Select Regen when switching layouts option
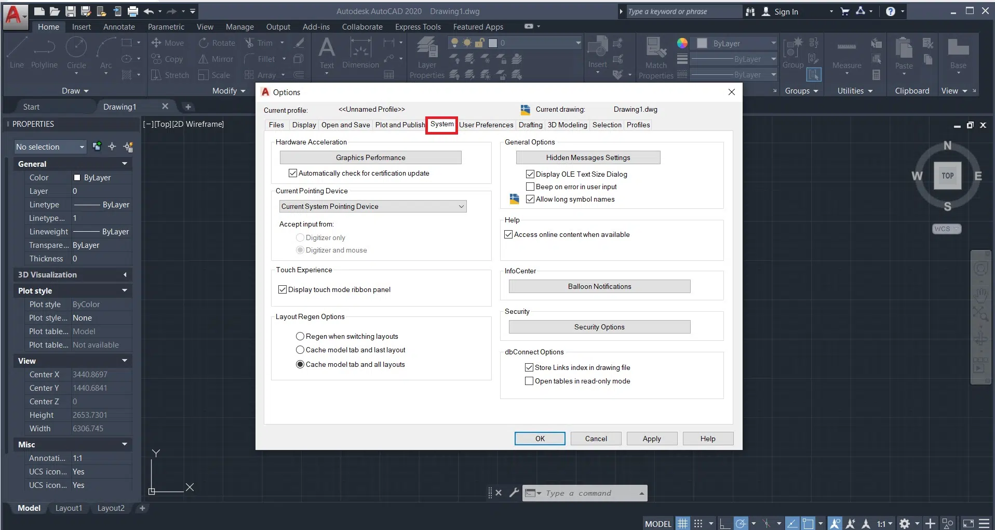The image size is (995, 530). point(300,336)
